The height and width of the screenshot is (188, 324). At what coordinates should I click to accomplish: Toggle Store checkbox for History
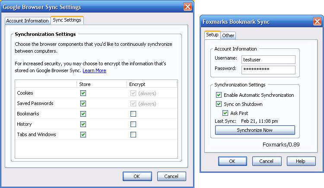tap(83, 124)
